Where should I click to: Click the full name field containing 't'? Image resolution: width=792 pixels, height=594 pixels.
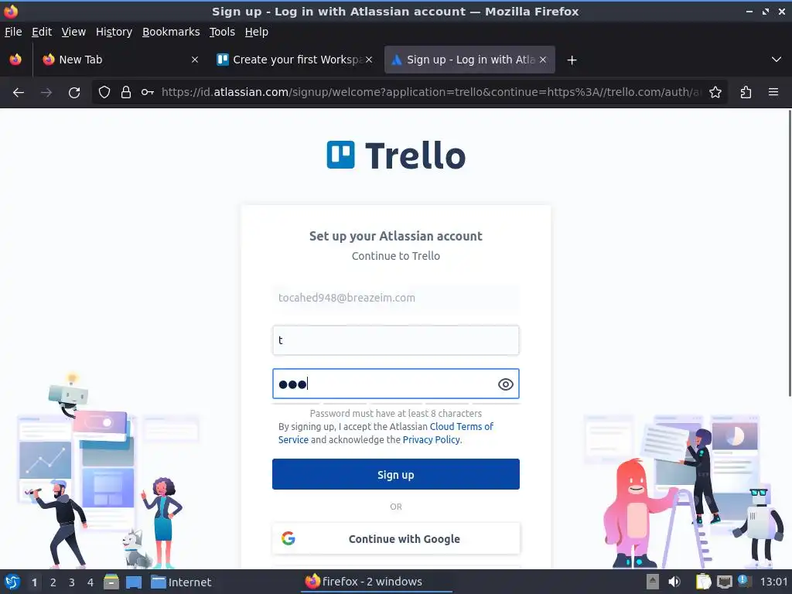click(x=395, y=340)
